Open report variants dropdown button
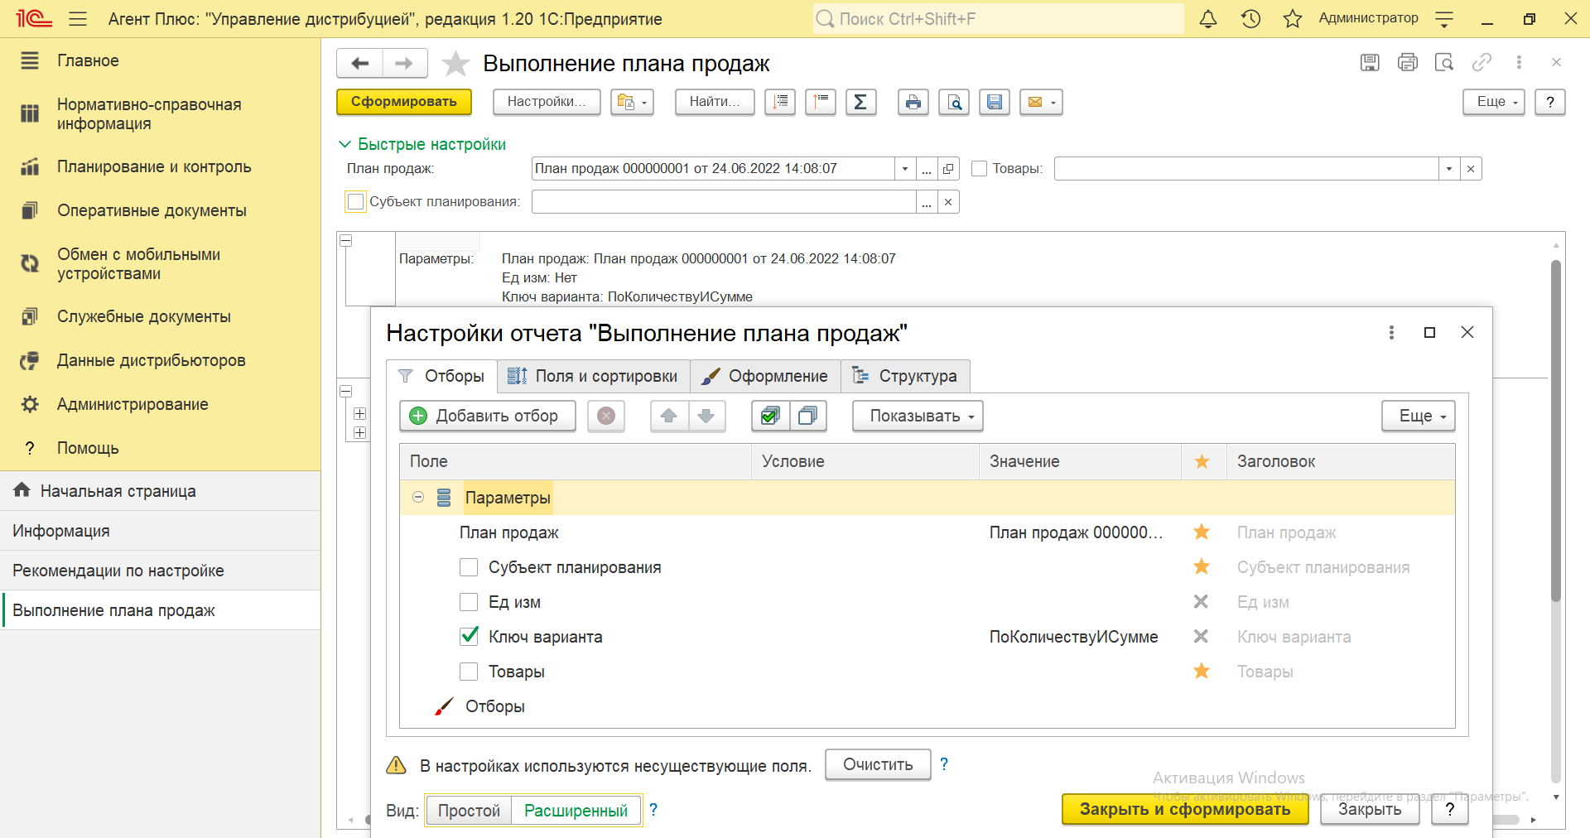This screenshot has width=1590, height=838. pyautogui.click(x=632, y=102)
